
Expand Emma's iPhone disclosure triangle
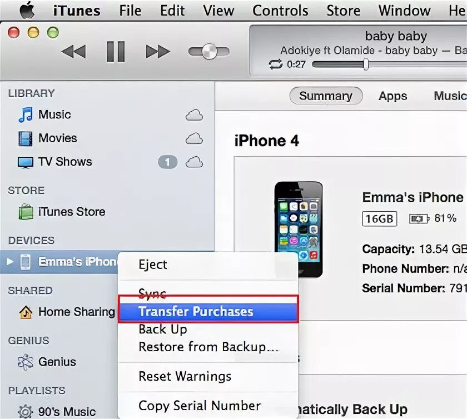(10, 262)
